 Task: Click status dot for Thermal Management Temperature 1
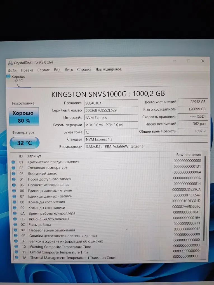[17, 257]
